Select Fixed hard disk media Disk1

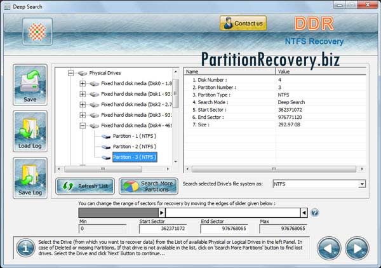137,94
